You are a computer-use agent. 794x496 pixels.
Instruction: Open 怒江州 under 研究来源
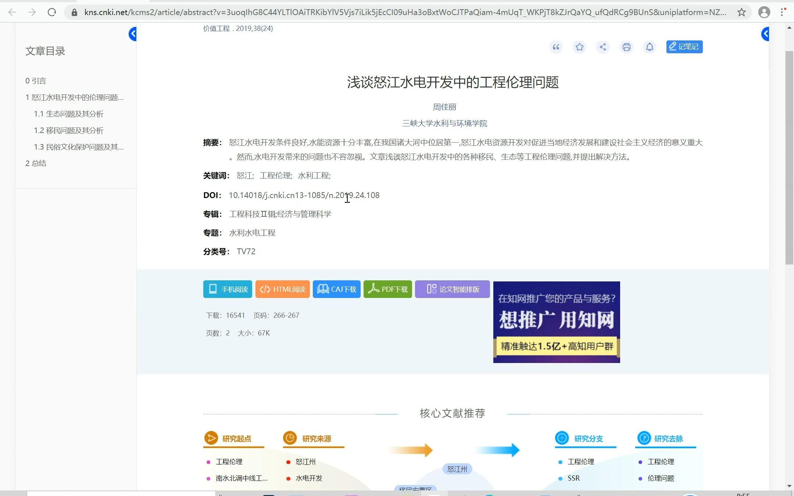click(x=305, y=462)
